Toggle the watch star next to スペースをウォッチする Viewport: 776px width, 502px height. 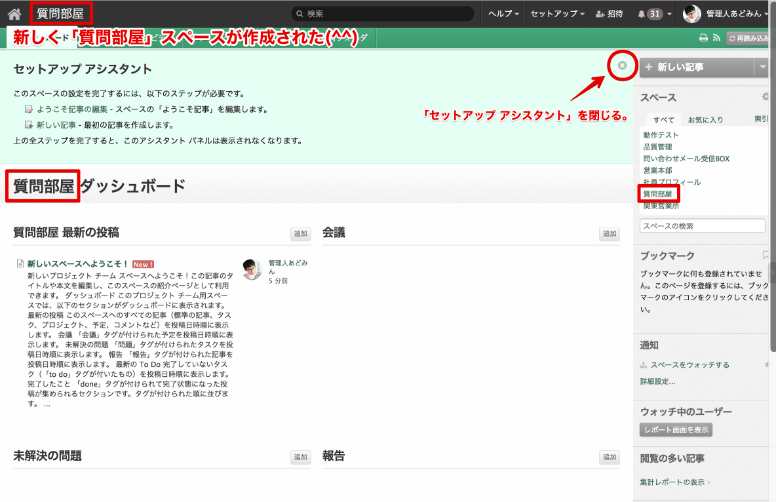click(x=767, y=364)
